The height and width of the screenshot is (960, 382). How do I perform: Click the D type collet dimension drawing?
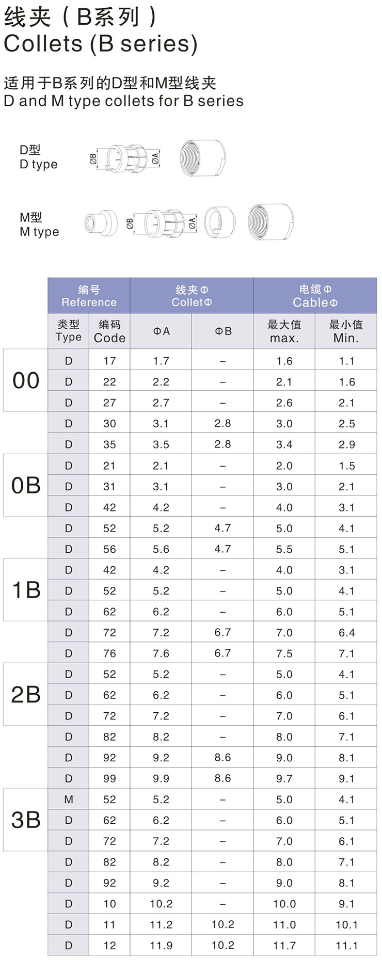[125, 158]
